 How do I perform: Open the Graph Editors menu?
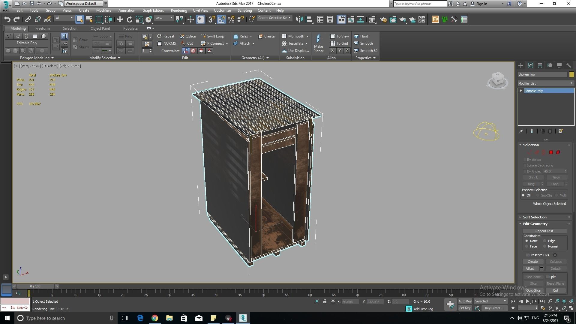pyautogui.click(x=153, y=10)
